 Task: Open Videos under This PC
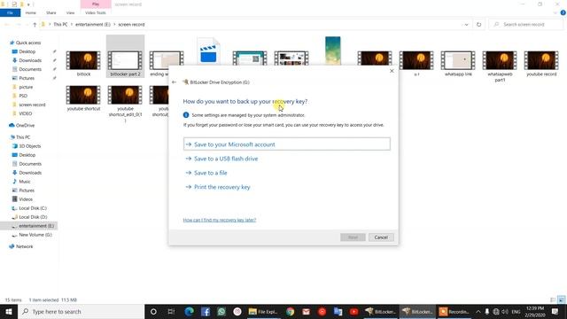(26, 199)
